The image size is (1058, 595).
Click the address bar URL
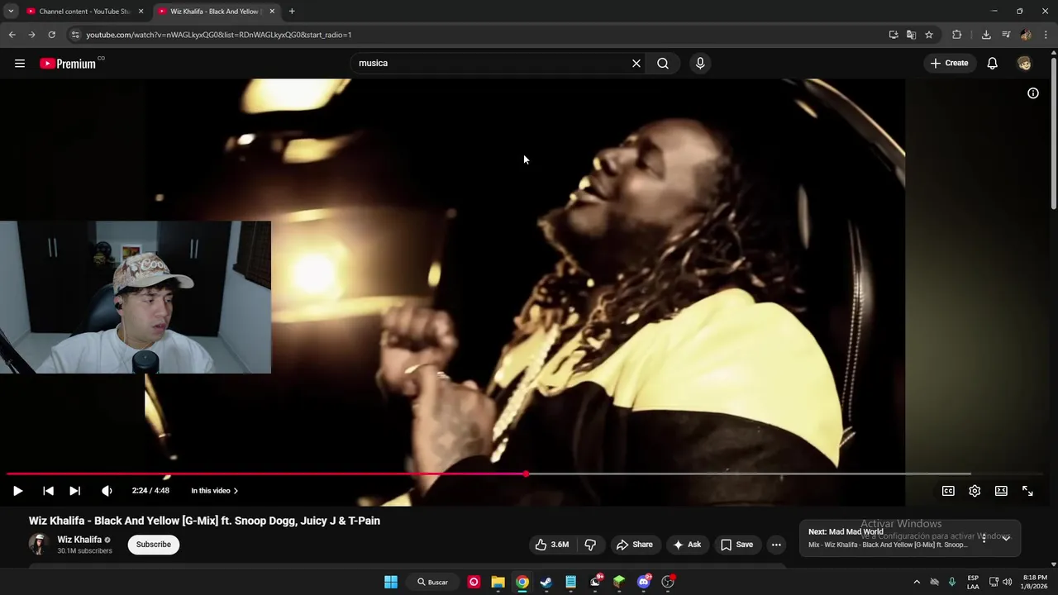point(219,35)
